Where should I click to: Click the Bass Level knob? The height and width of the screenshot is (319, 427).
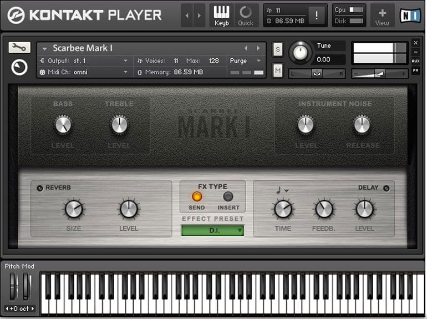tap(63, 125)
